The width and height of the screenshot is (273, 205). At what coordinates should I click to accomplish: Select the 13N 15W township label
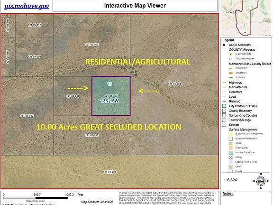pos(109,101)
